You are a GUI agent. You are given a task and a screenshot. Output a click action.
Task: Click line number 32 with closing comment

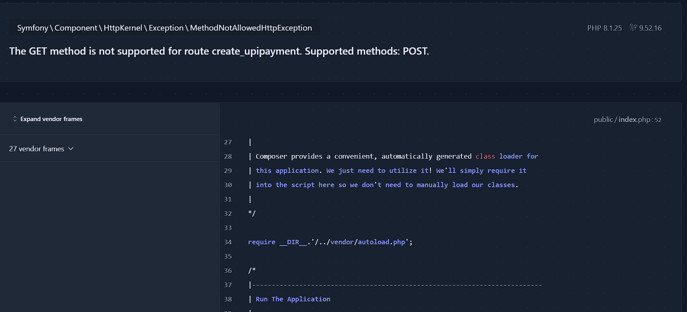click(x=228, y=213)
